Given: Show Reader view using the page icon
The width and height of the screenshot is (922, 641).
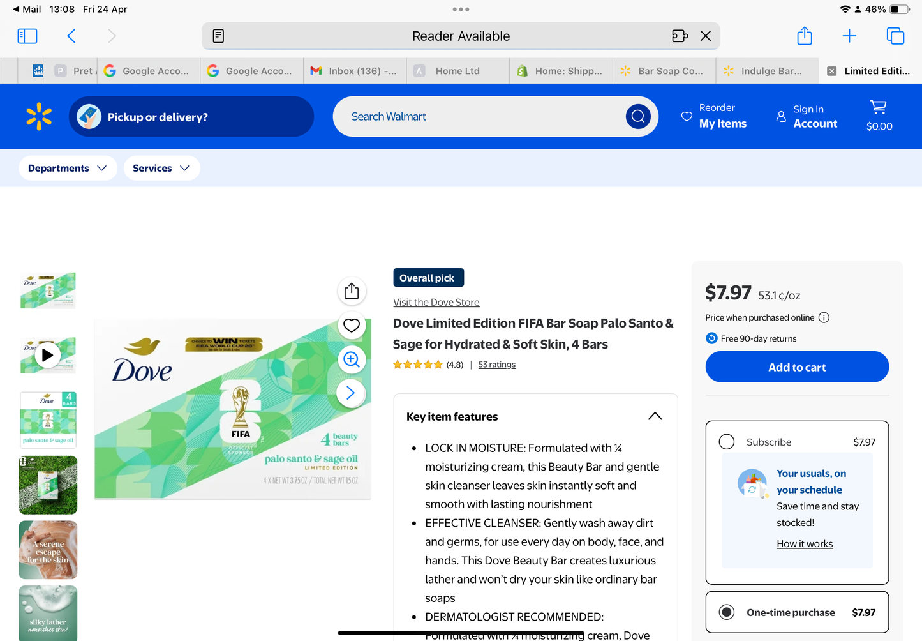Looking at the screenshot, I should tap(218, 36).
